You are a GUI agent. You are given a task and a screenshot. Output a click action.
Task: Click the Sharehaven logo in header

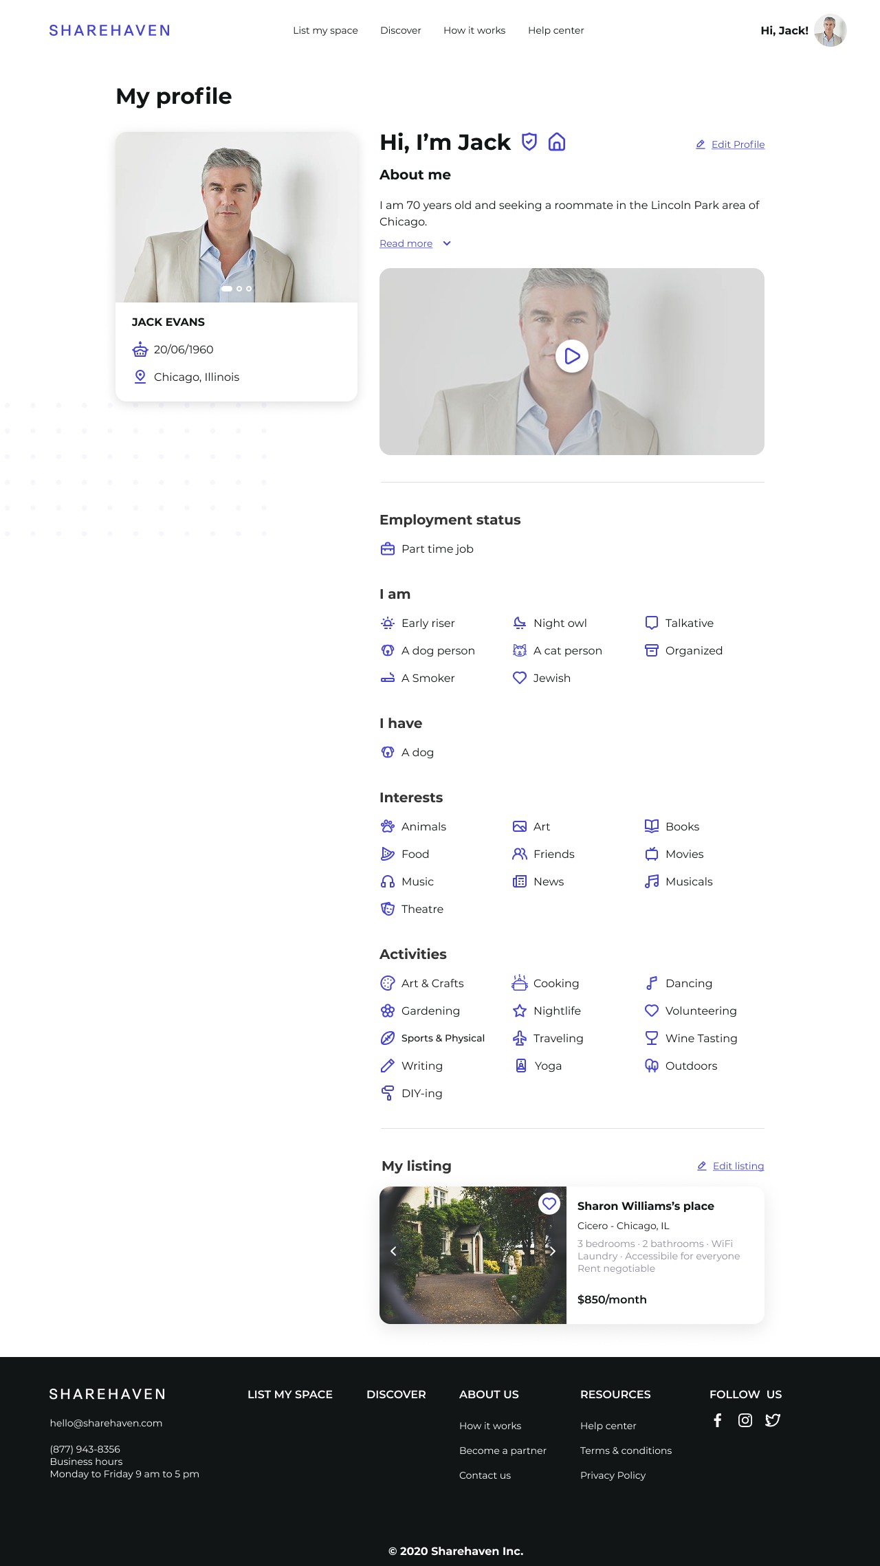click(110, 30)
